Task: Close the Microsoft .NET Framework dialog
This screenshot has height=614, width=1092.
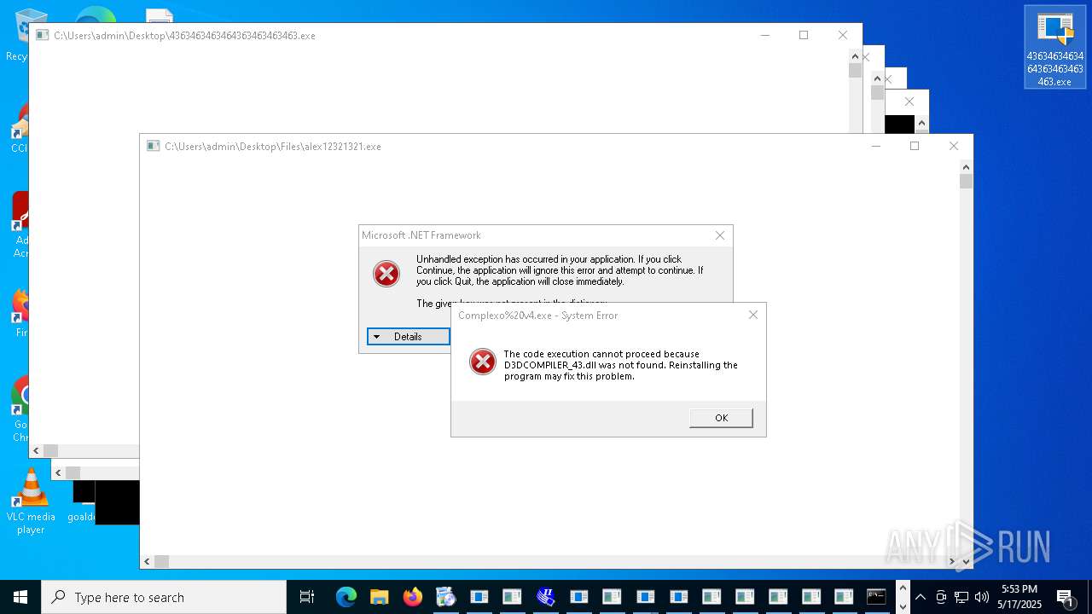Action: tap(719, 235)
